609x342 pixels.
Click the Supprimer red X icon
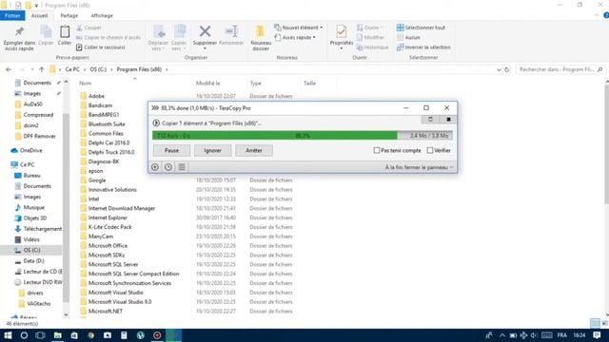pyautogui.click(x=205, y=31)
